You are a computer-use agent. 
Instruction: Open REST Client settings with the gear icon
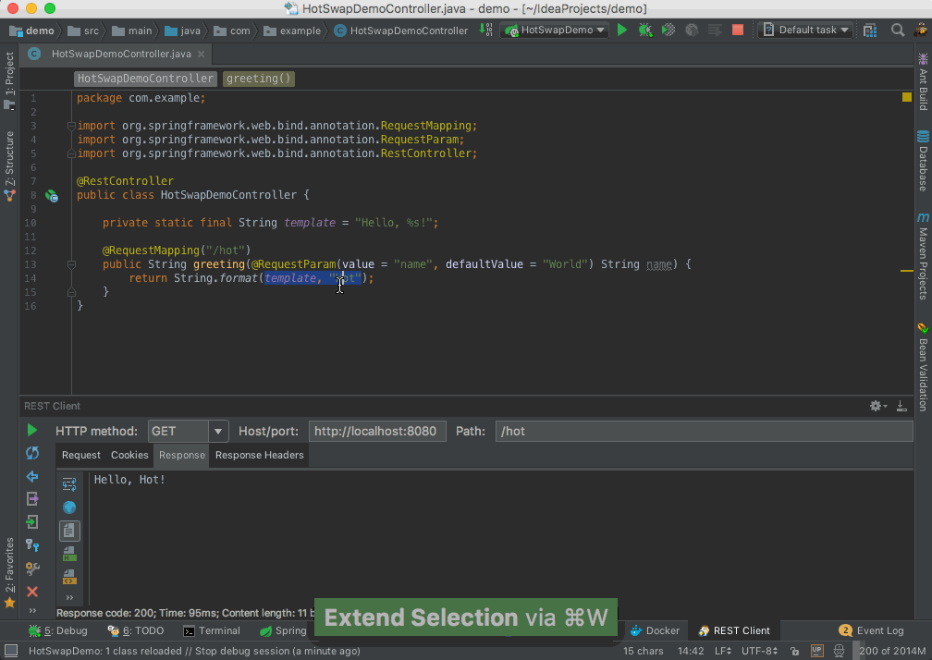pyautogui.click(x=875, y=405)
